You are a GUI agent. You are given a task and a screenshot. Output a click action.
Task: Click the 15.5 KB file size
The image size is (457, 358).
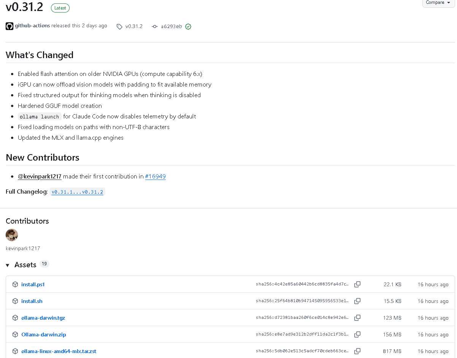point(392,301)
